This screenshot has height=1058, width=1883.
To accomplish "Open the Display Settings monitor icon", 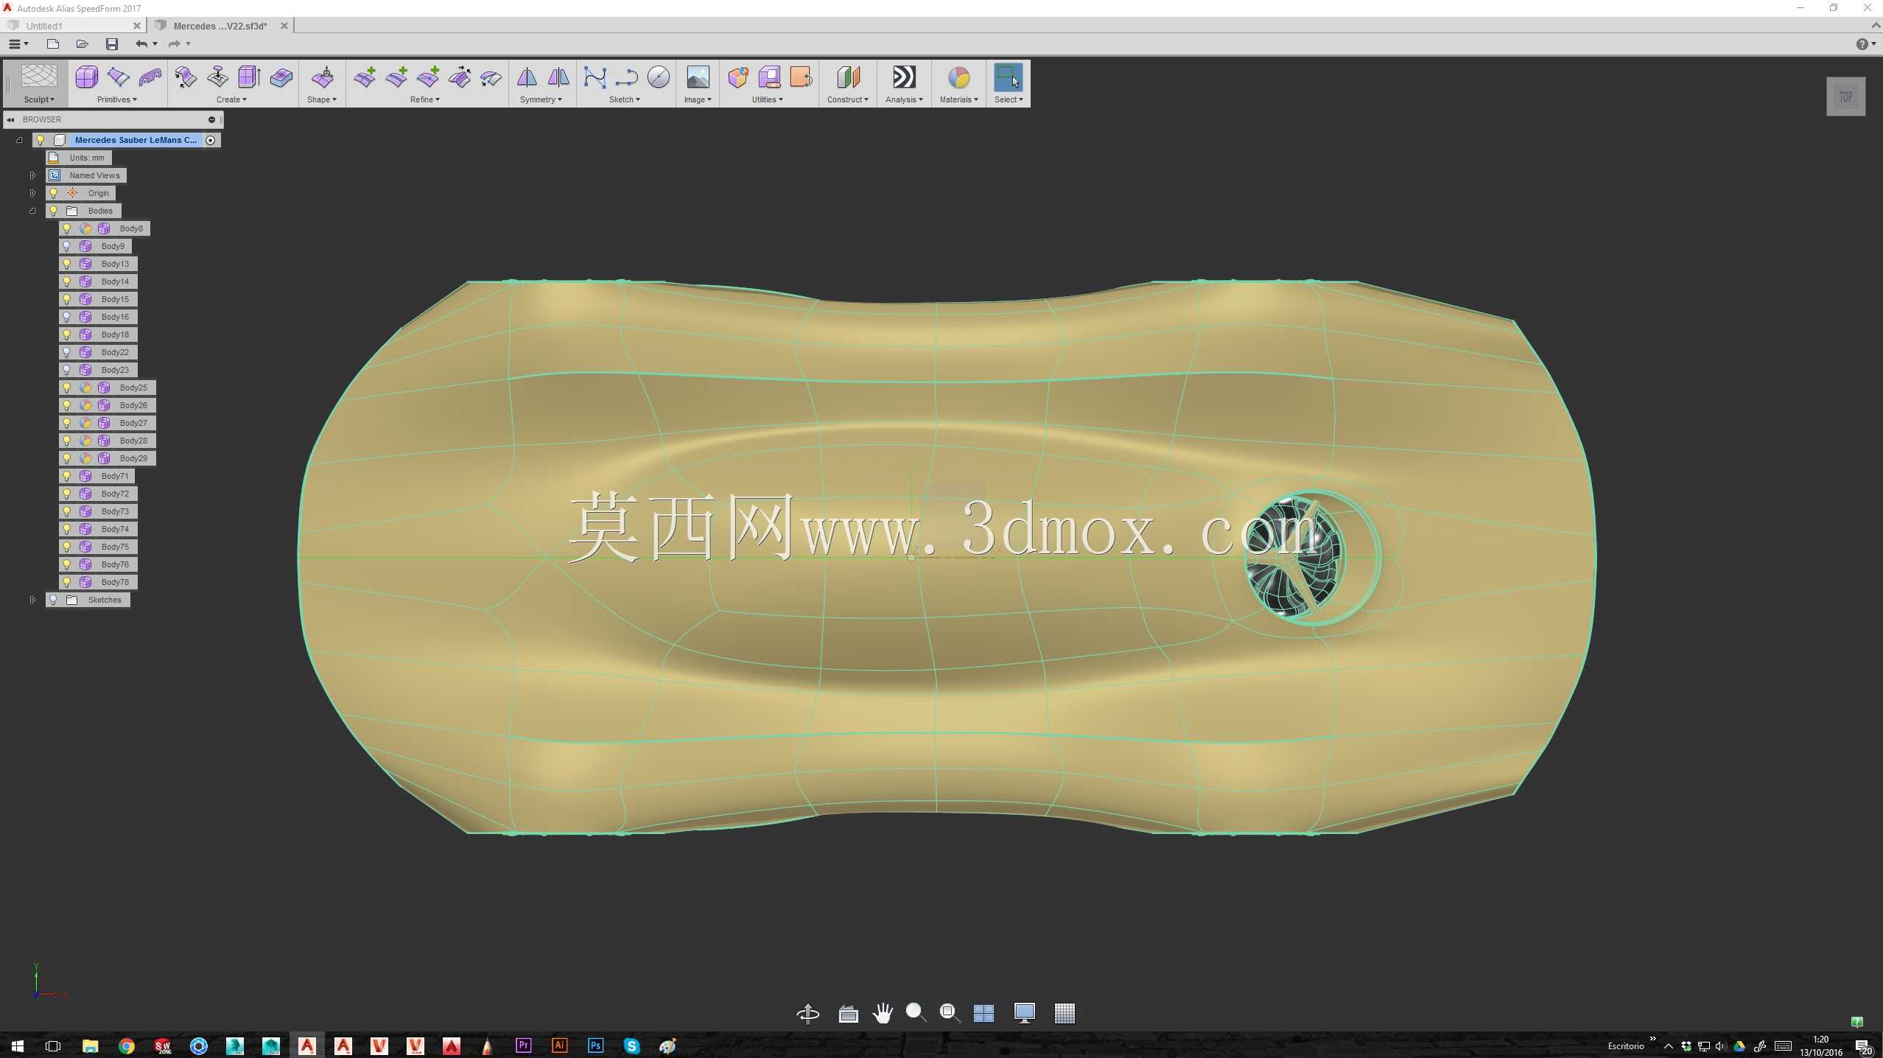I will [x=1024, y=1014].
